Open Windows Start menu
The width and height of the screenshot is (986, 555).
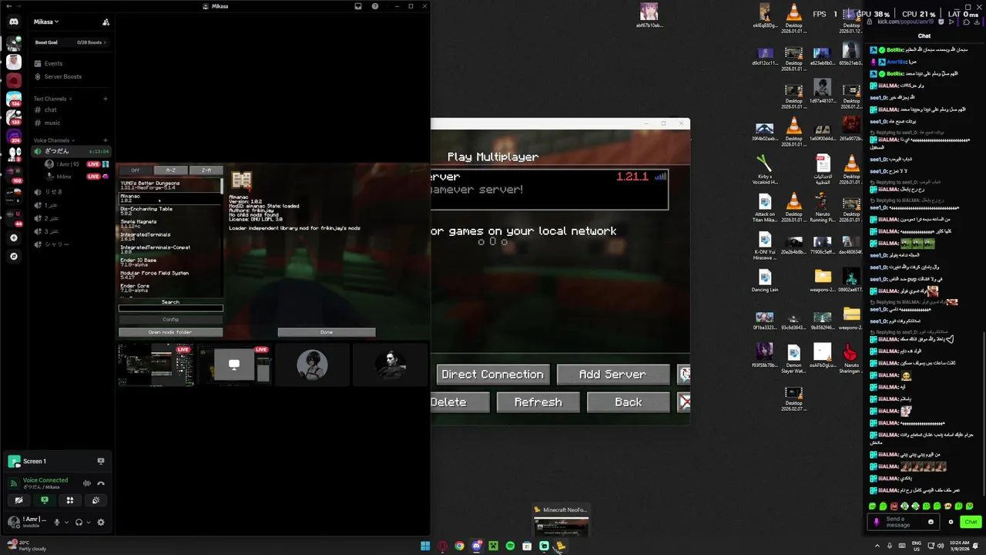[x=425, y=546]
